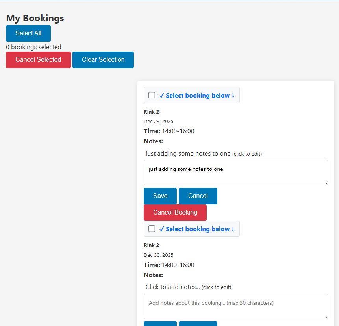Cancel note editing on the Dec 23 booking

[198, 196]
